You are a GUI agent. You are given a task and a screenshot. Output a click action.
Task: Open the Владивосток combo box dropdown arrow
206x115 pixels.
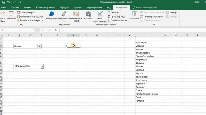(x=42, y=66)
